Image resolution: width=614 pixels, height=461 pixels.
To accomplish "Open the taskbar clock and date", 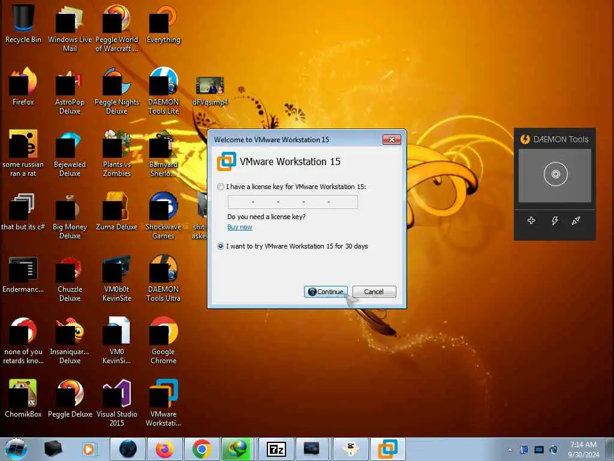I will pos(583,450).
